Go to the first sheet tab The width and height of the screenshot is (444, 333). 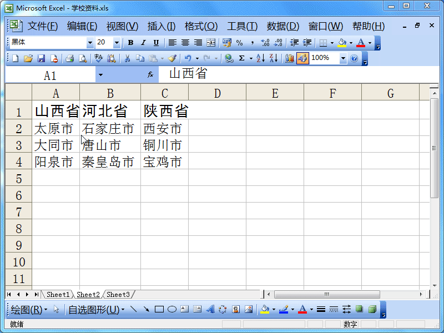9,295
